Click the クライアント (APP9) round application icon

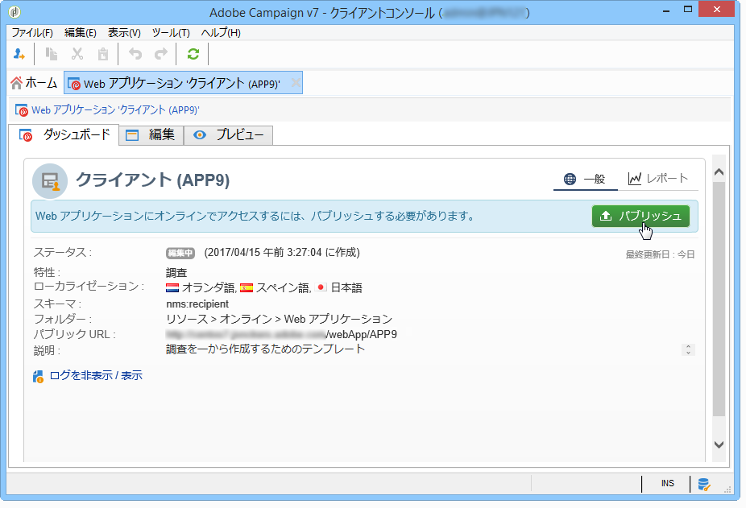[x=50, y=181]
